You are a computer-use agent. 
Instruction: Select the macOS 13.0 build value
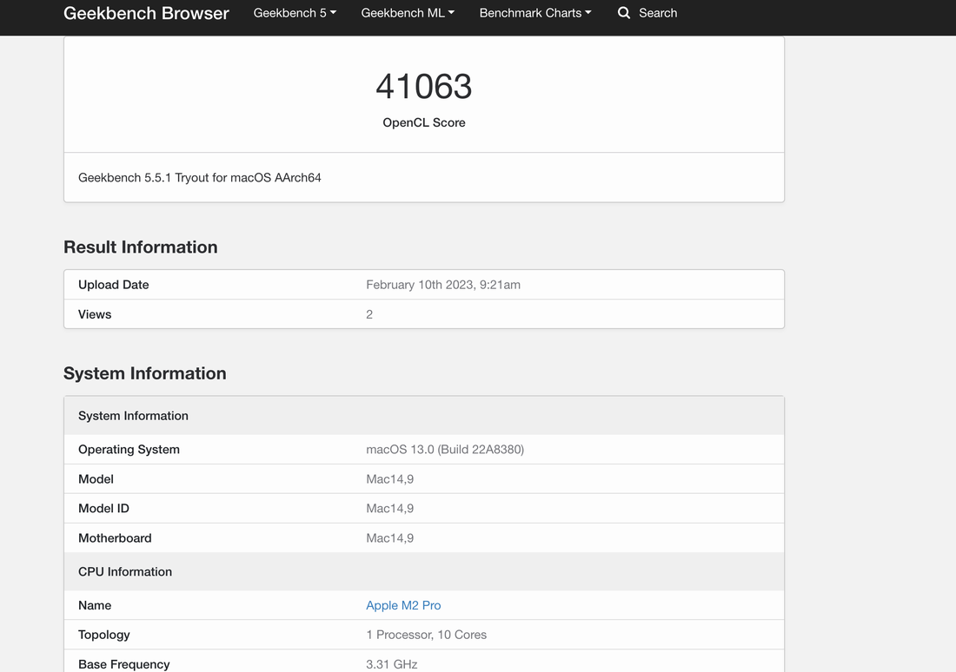click(x=445, y=450)
